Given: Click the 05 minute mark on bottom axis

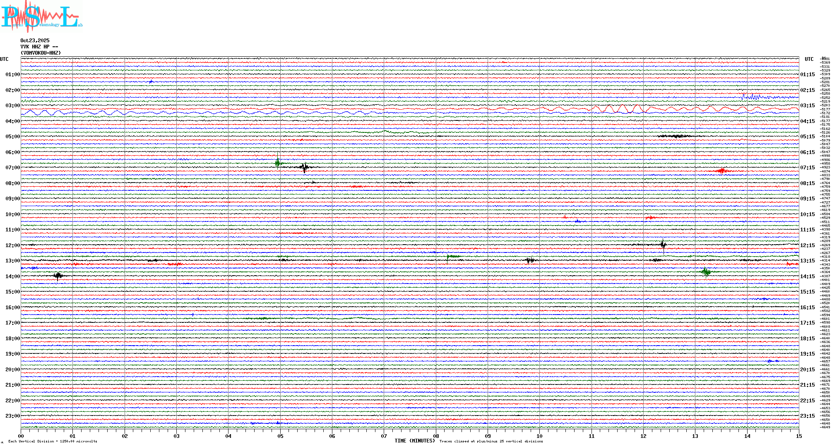Looking at the screenshot, I should pos(280,436).
